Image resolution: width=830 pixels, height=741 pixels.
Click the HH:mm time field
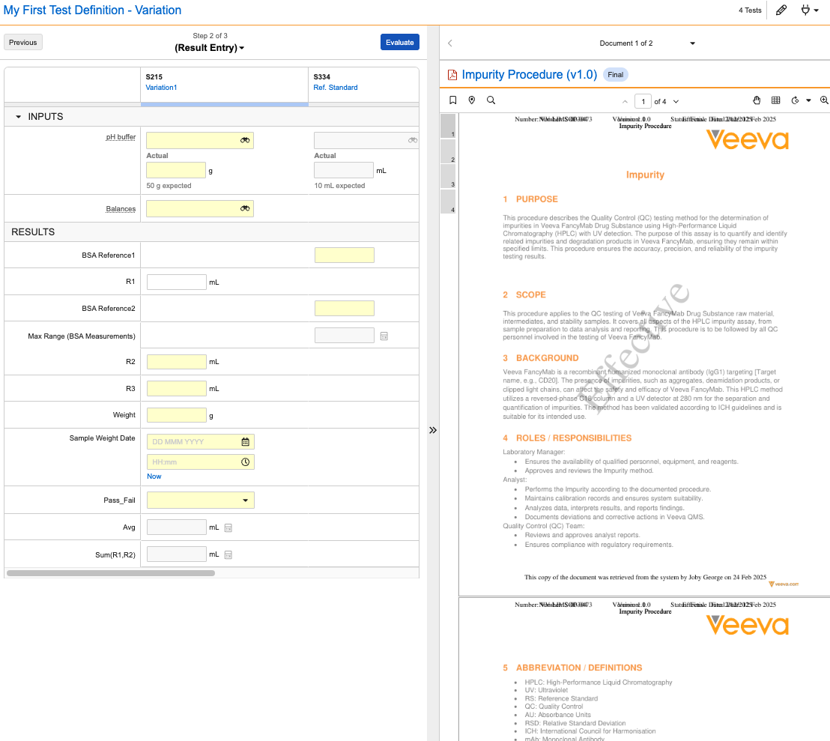pyautogui.click(x=201, y=462)
